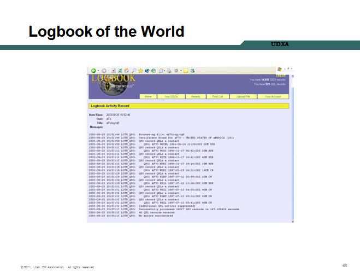Click the Edit page toolbar icon

(x=176, y=71)
